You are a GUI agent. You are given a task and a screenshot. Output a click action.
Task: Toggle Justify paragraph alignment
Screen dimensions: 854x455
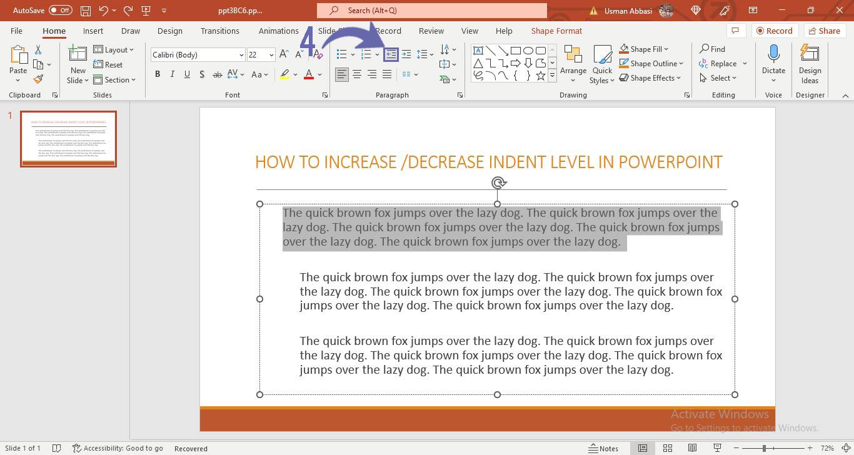387,74
